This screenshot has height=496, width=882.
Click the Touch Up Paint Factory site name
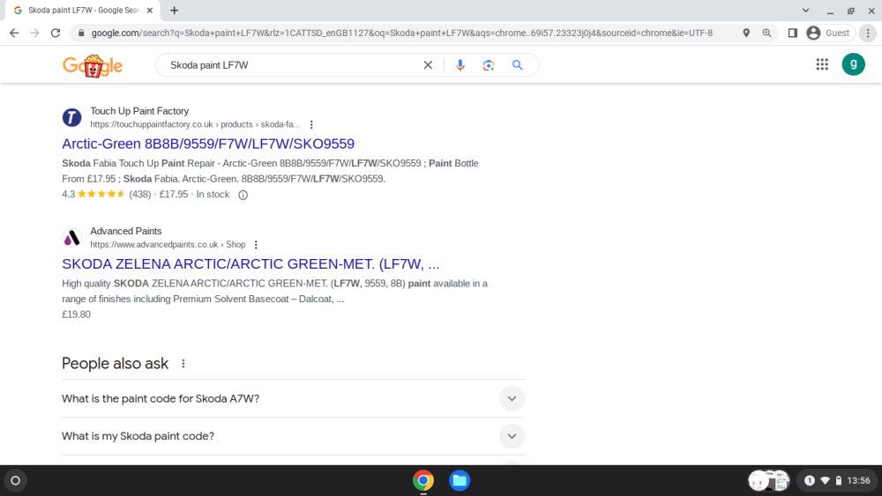(x=139, y=111)
